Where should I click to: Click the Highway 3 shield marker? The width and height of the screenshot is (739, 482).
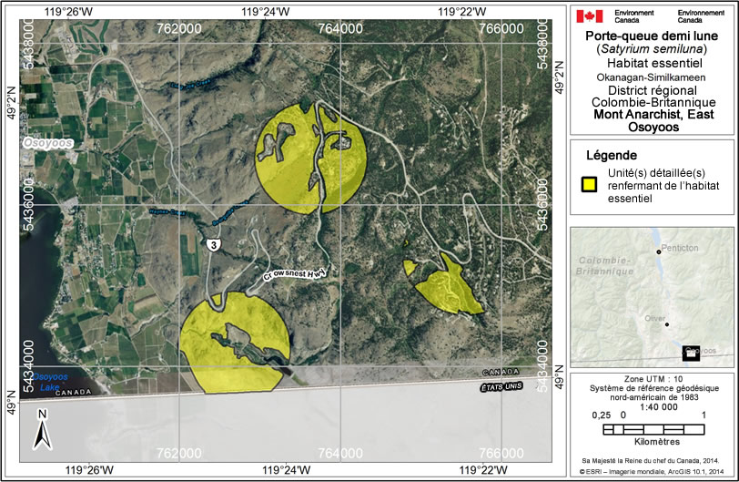click(211, 244)
